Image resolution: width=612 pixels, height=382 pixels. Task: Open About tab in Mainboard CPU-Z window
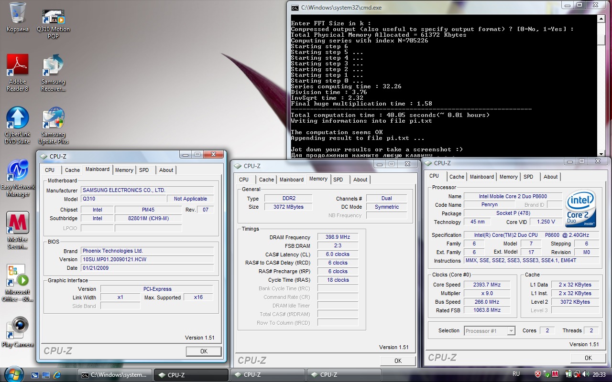click(166, 170)
